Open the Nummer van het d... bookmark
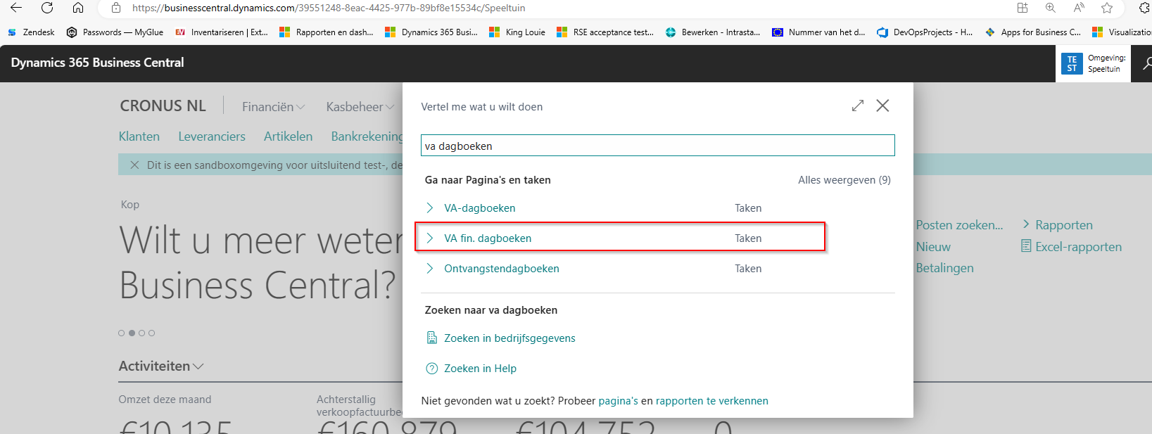The width and height of the screenshot is (1152, 434). click(819, 32)
